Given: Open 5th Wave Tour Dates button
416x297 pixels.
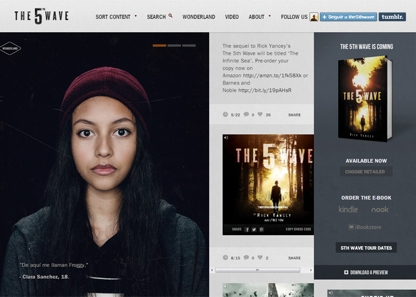Looking at the screenshot, I should click(x=366, y=248).
